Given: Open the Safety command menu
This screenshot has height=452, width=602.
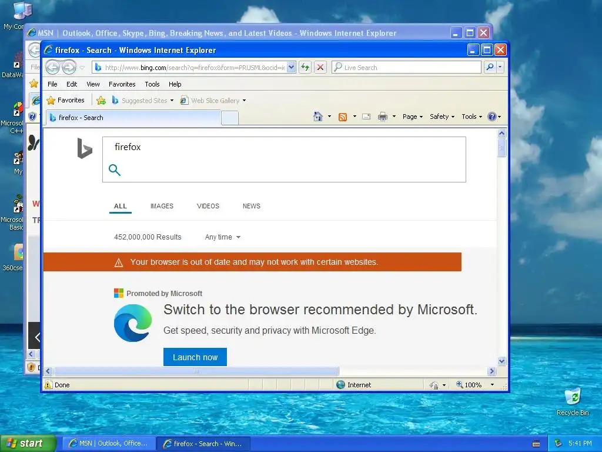Looking at the screenshot, I should 442,117.
